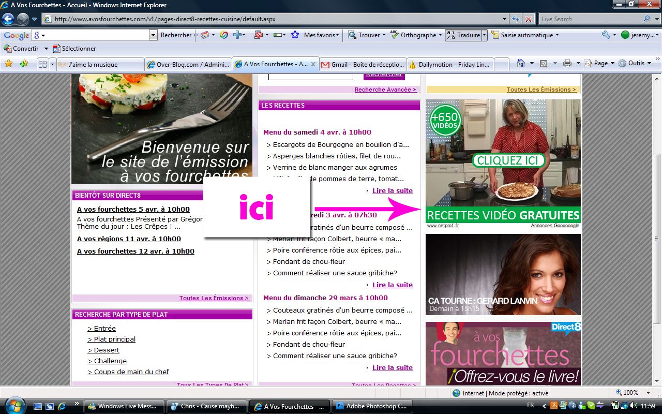
Task: Open the zoom level dropdown arrow
Action: pyautogui.click(x=649, y=393)
